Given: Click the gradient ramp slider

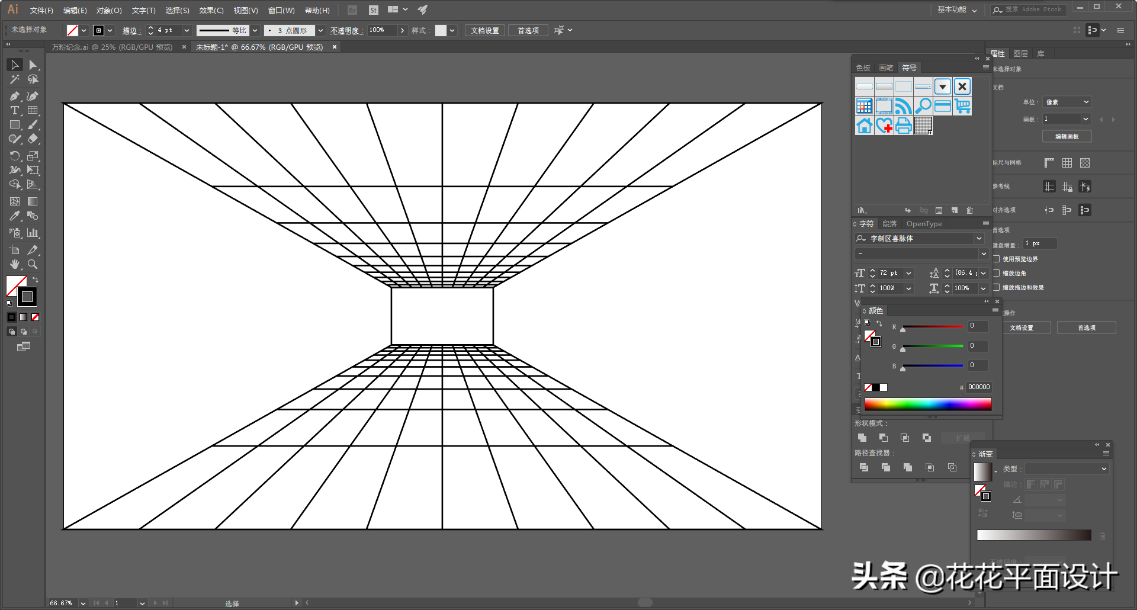Looking at the screenshot, I should click(1034, 535).
